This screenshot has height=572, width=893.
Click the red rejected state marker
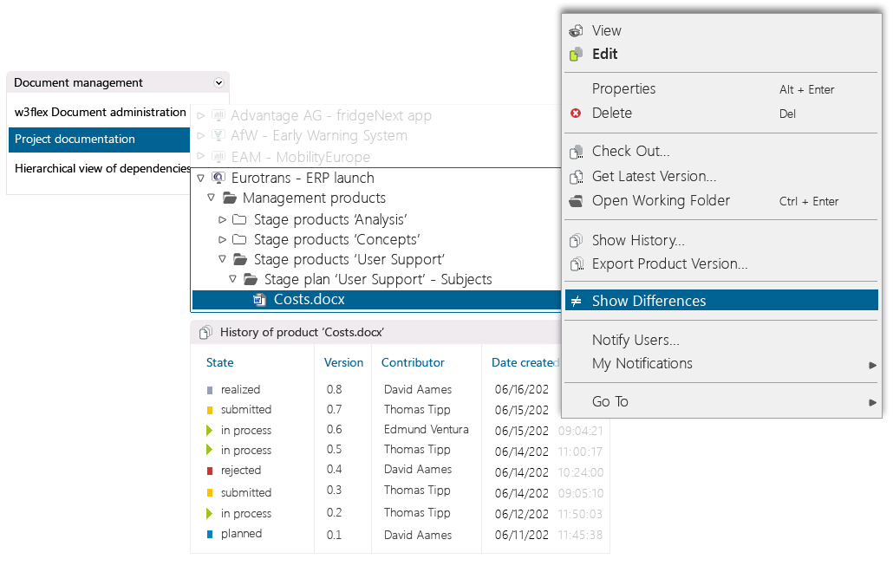[x=209, y=471]
